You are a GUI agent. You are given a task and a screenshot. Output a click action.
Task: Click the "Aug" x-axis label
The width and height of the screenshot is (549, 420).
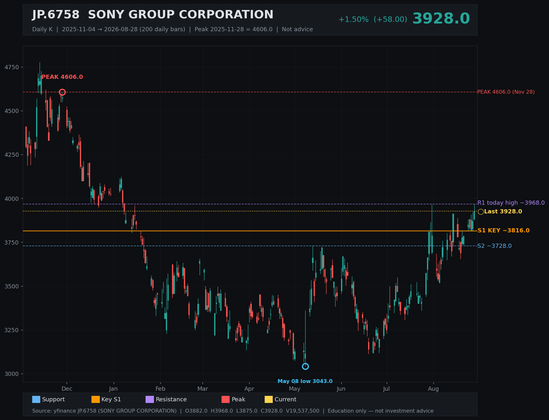point(433,389)
